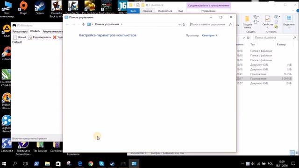Open Skype from the taskbar
Screen dimensions: 299x168
[x=101, y=164]
